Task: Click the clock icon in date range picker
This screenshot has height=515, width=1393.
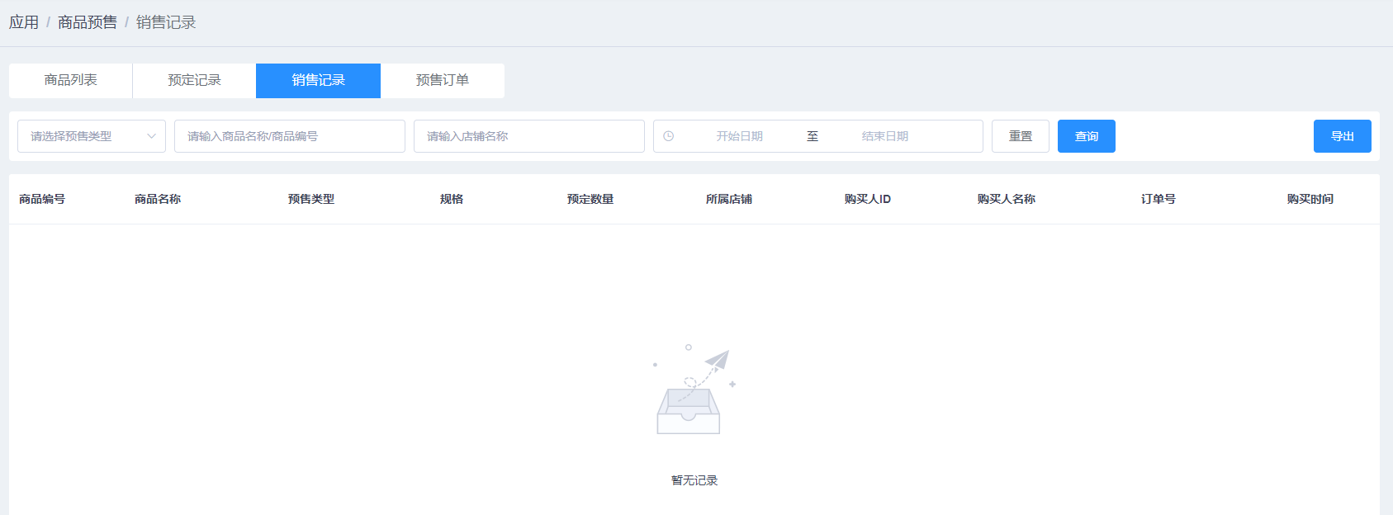Action: pos(669,136)
